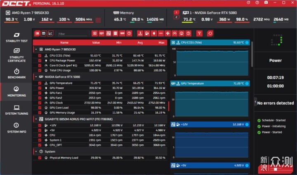This screenshot has width=297, height=175.
Task: Sort the table by Name column
Action: [x=64, y=43]
